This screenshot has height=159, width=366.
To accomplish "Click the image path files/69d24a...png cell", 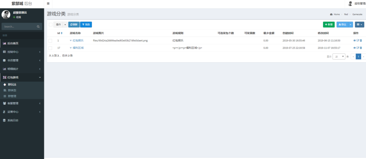I will [120, 40].
